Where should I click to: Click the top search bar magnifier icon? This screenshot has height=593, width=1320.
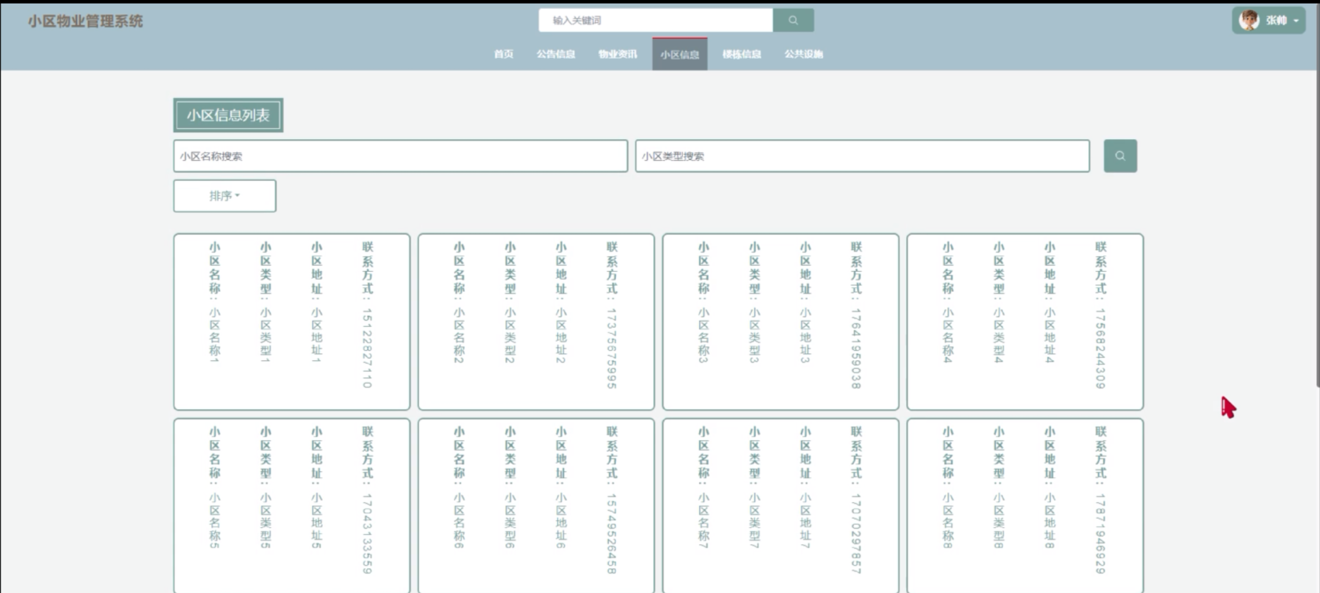pos(793,20)
